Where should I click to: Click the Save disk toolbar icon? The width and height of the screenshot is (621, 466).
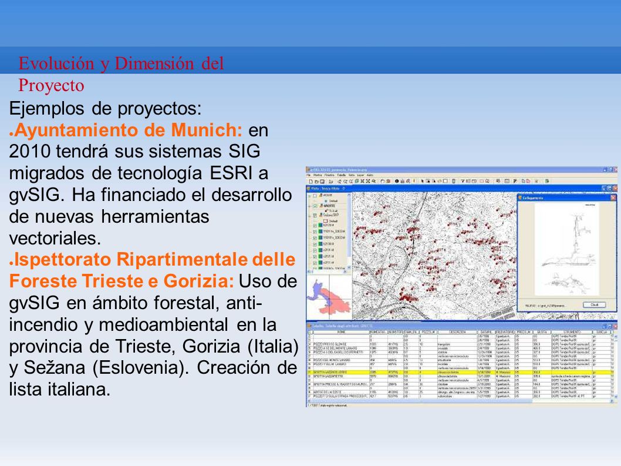(x=322, y=181)
